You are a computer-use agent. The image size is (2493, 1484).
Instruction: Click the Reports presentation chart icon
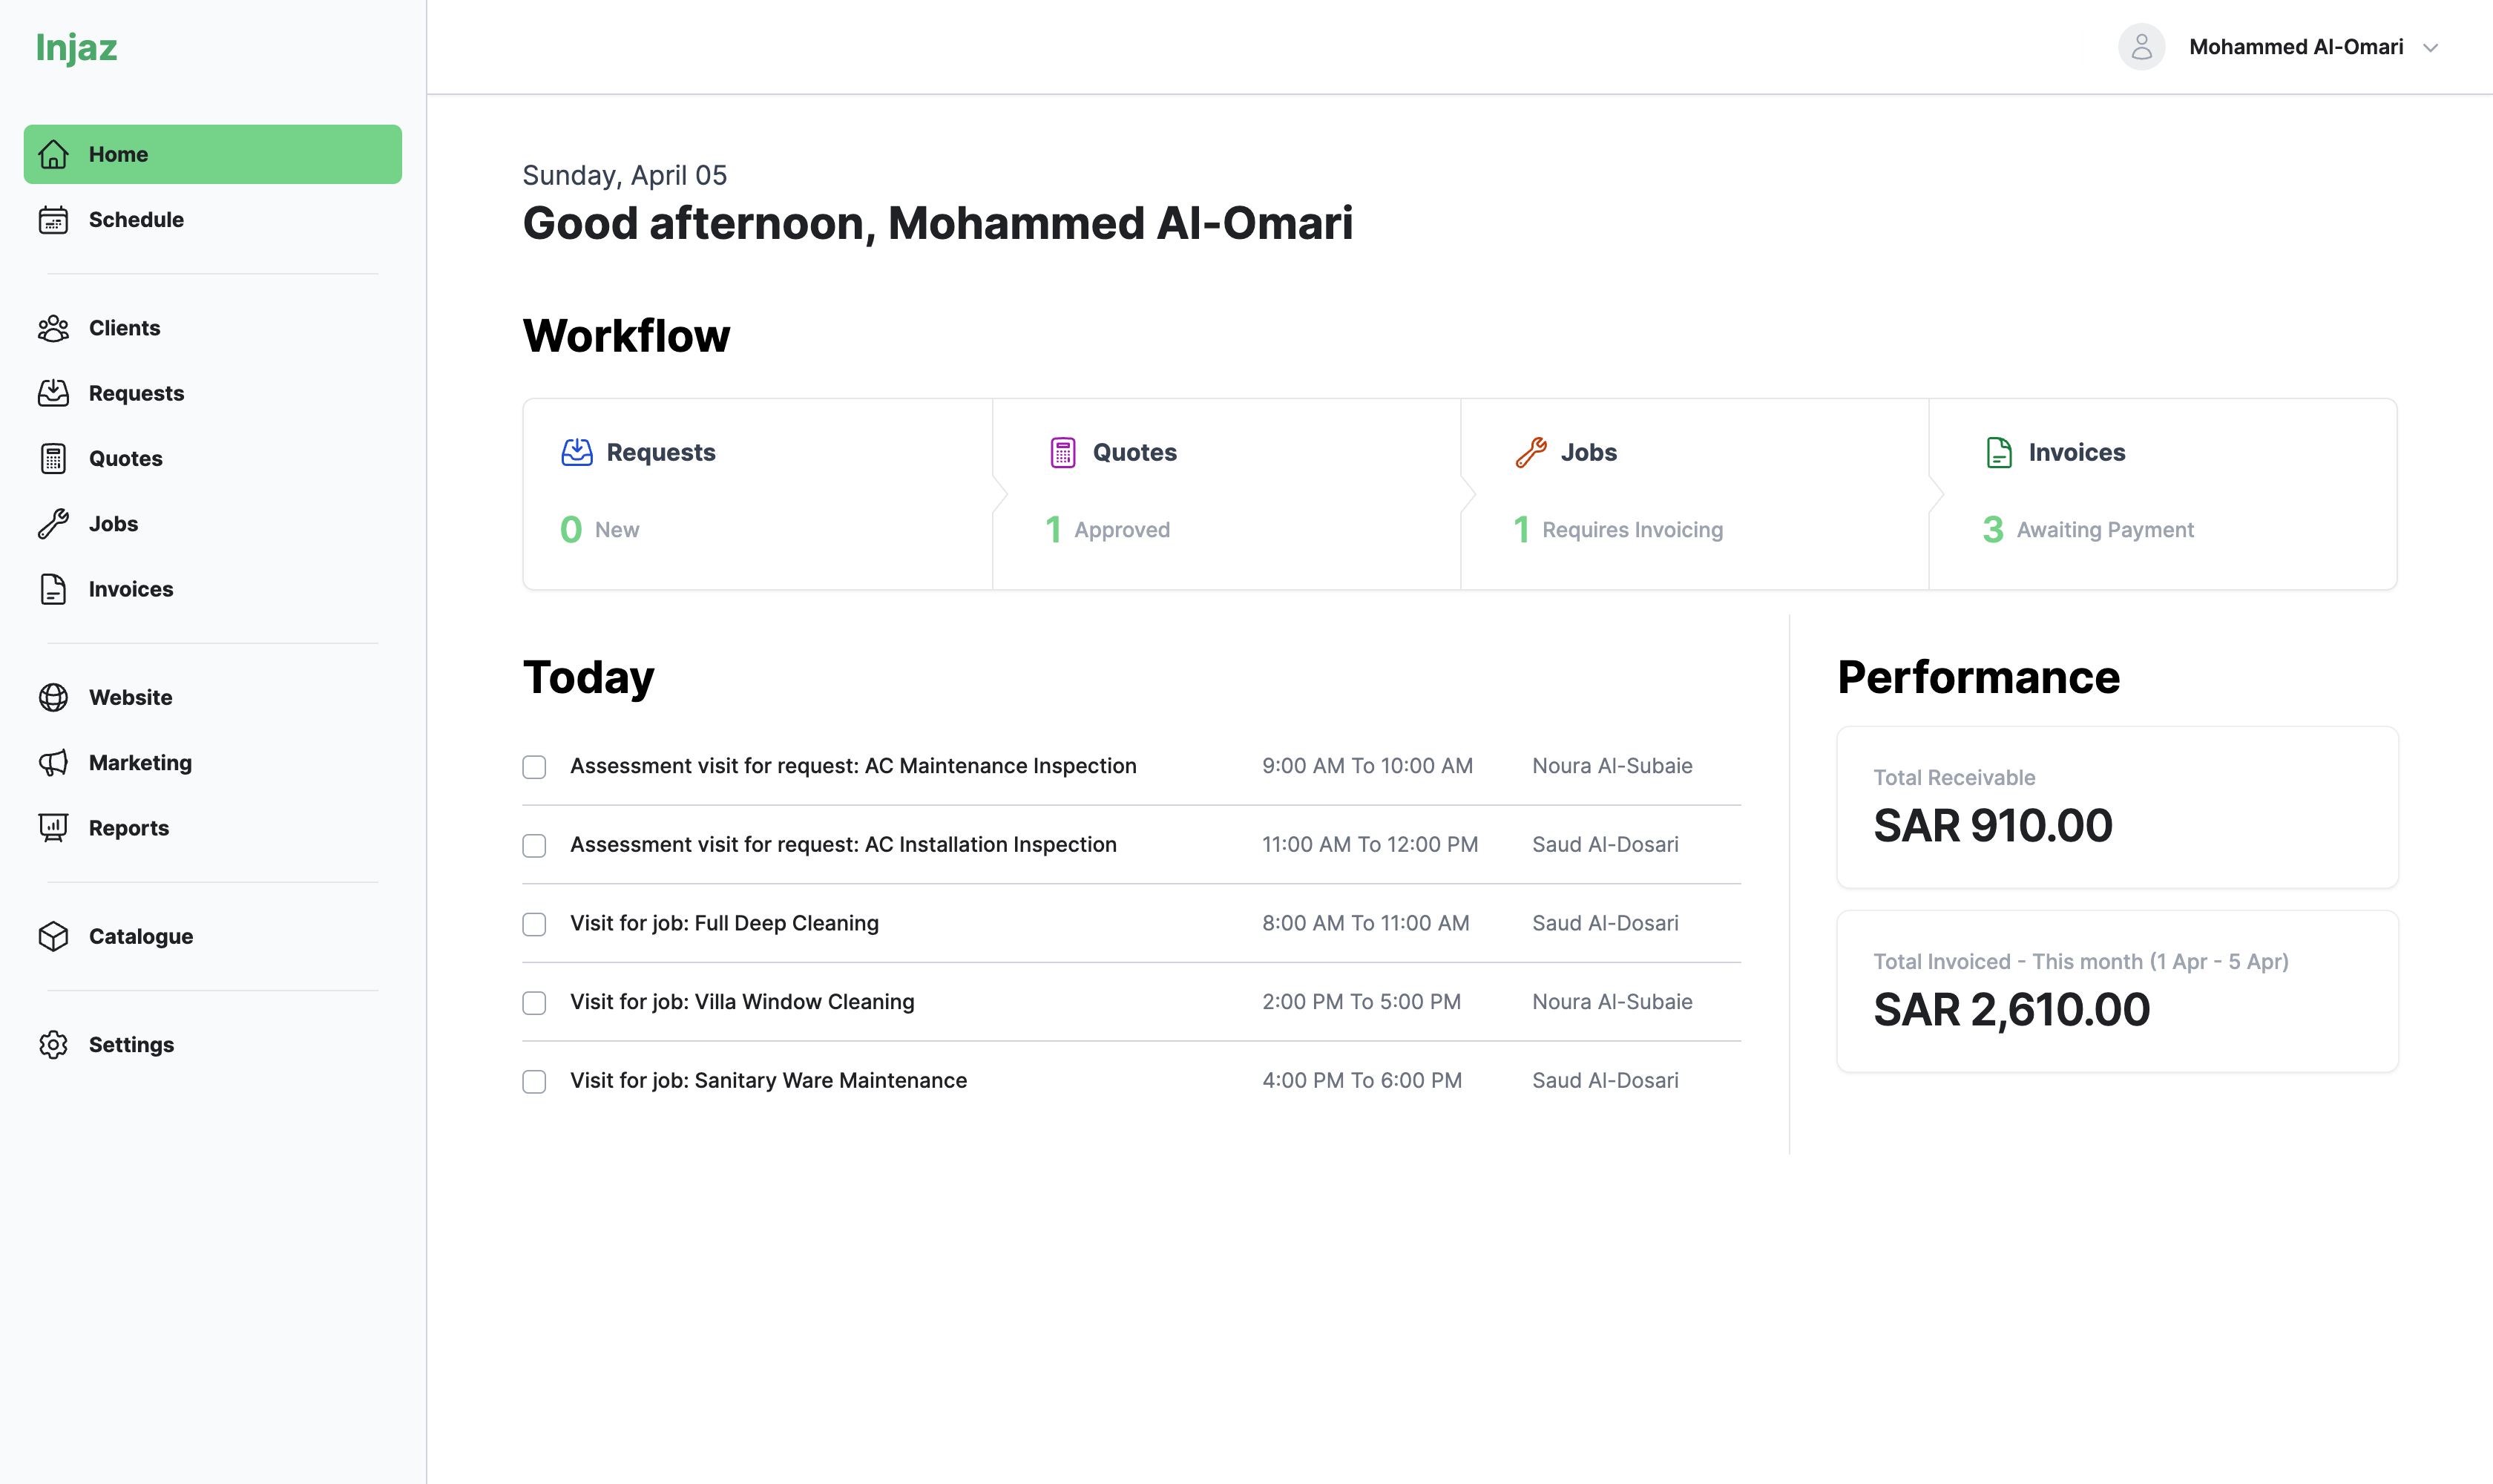(x=53, y=828)
